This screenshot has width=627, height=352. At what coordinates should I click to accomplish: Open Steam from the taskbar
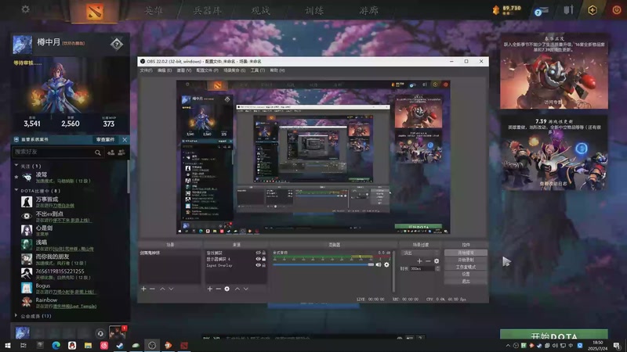[120, 345]
